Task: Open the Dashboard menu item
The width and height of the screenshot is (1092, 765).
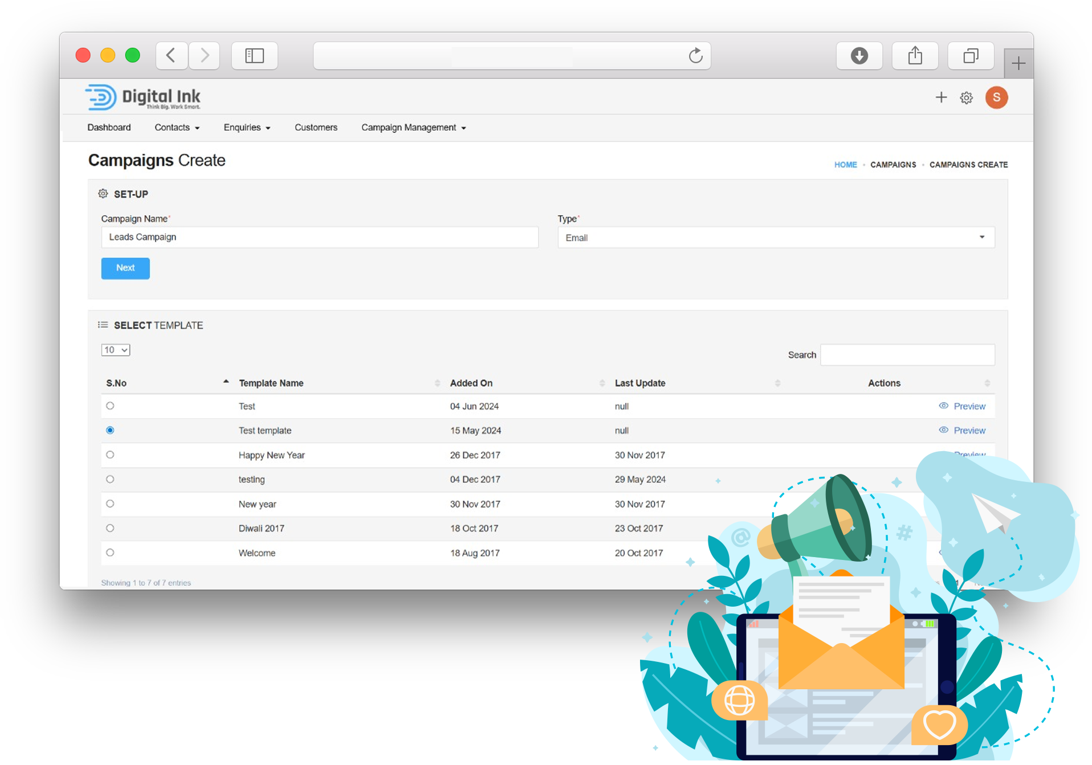Action: 109,128
